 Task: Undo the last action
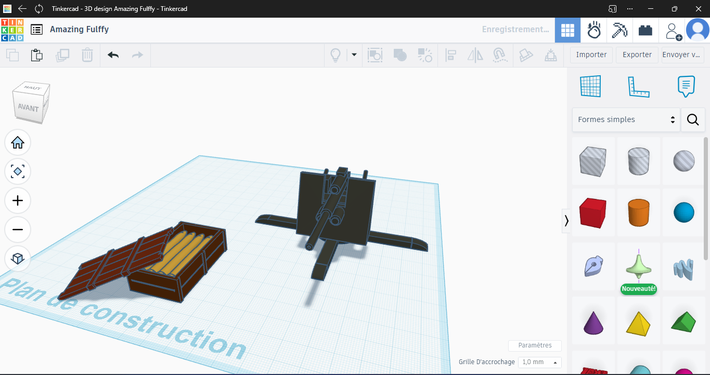click(x=113, y=55)
